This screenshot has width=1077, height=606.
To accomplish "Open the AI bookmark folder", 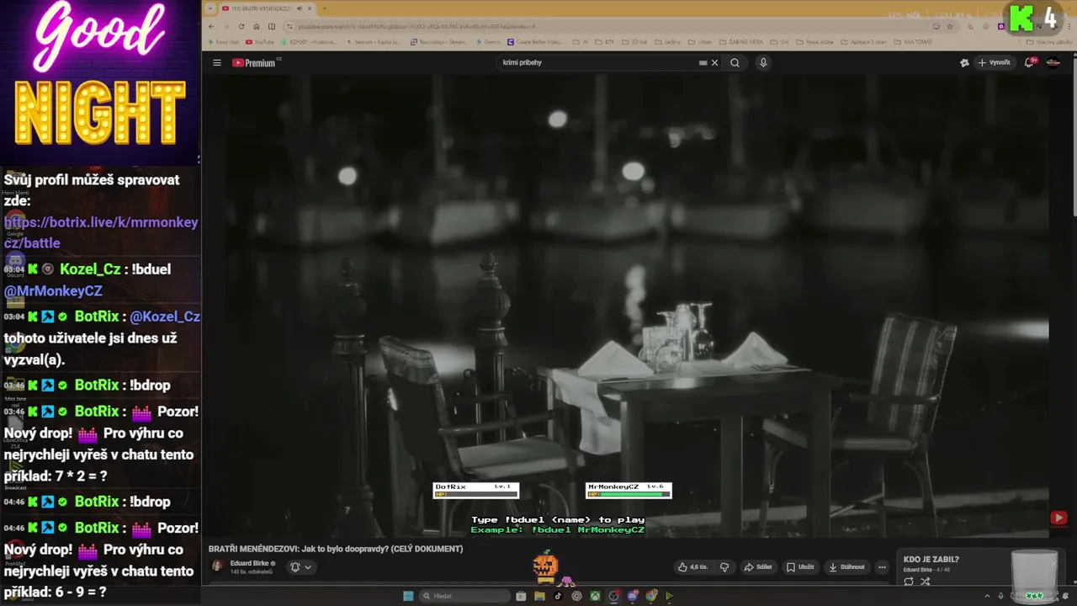I will [580, 42].
